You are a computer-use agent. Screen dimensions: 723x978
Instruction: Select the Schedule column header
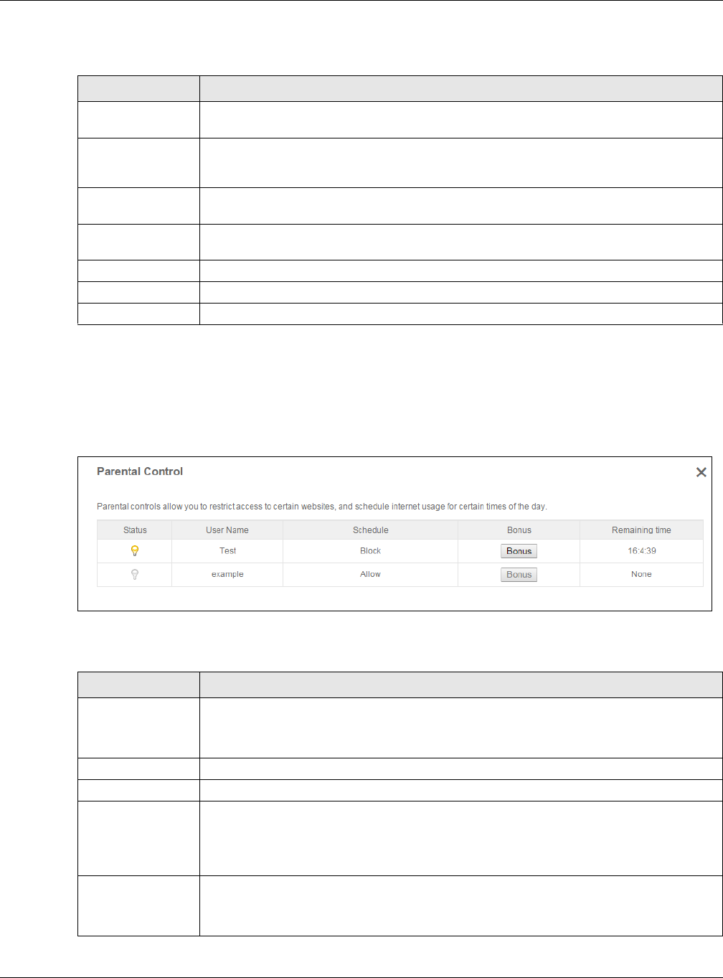tap(371, 530)
